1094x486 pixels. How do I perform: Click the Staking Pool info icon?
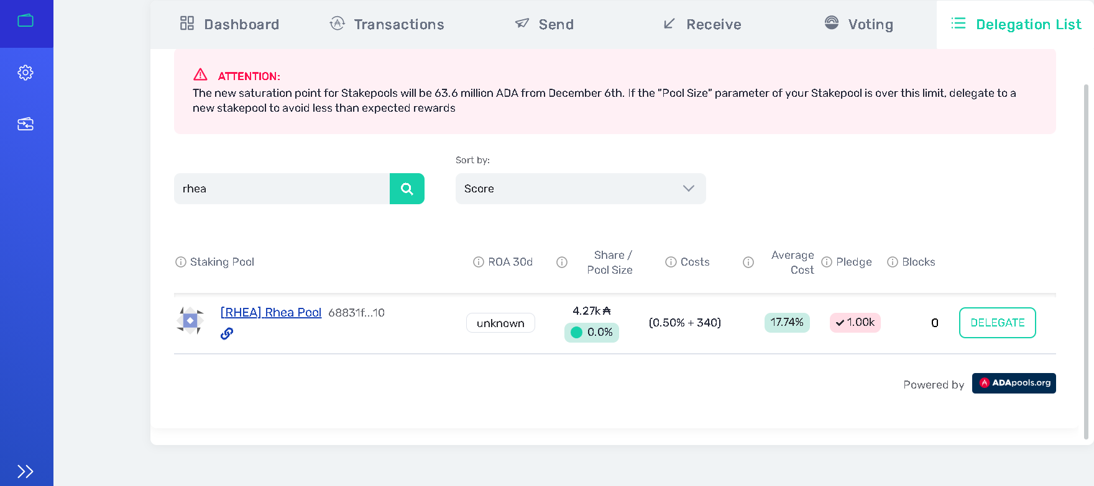[181, 262]
